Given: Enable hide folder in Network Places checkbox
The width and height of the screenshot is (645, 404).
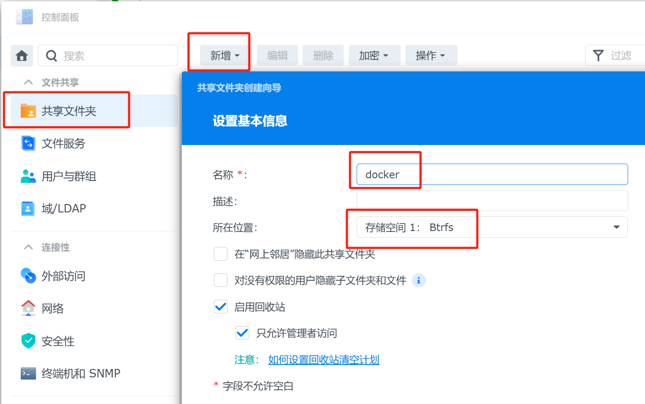Looking at the screenshot, I should (220, 254).
